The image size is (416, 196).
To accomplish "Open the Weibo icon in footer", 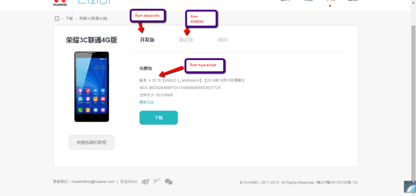I will (145, 182).
